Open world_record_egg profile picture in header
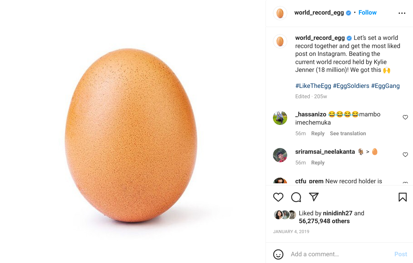The width and height of the screenshot is (413, 263). [x=280, y=13]
